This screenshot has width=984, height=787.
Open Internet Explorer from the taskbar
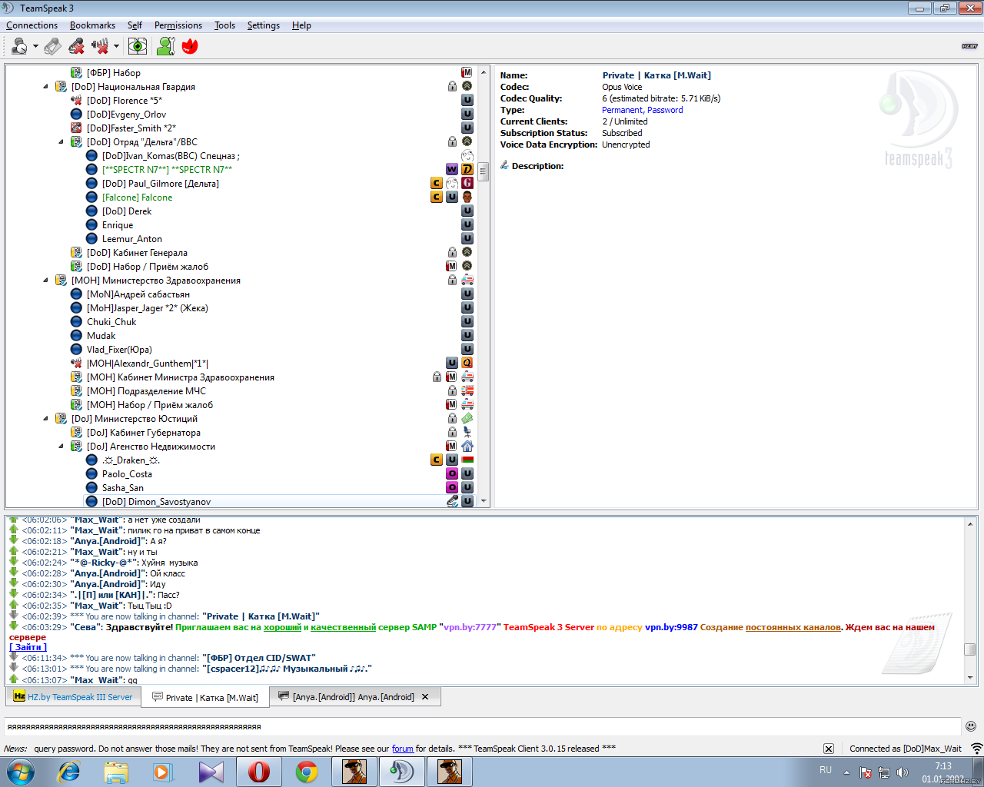69,772
